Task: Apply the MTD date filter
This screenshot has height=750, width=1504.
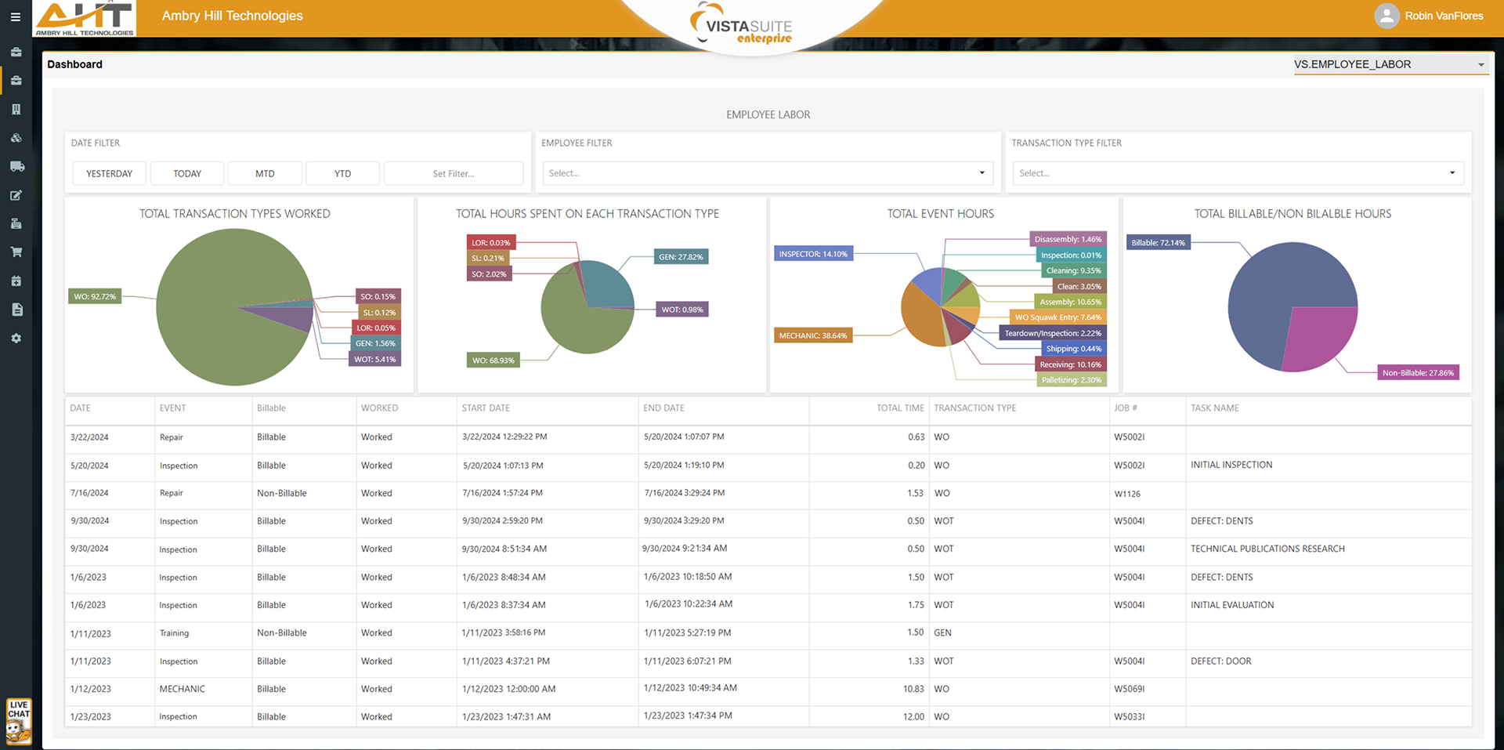Action: (x=265, y=173)
